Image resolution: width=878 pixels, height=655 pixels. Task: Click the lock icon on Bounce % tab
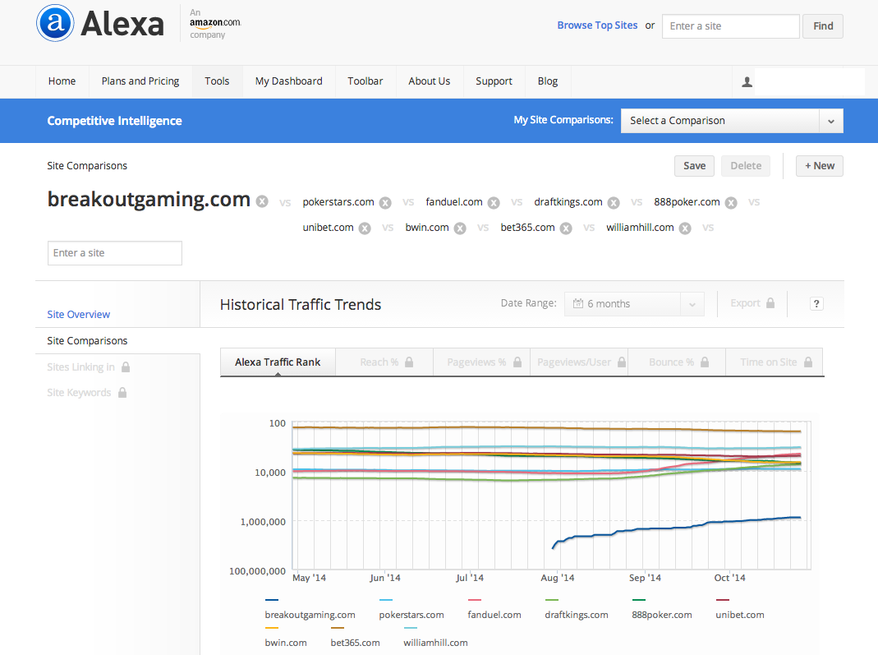(x=705, y=362)
